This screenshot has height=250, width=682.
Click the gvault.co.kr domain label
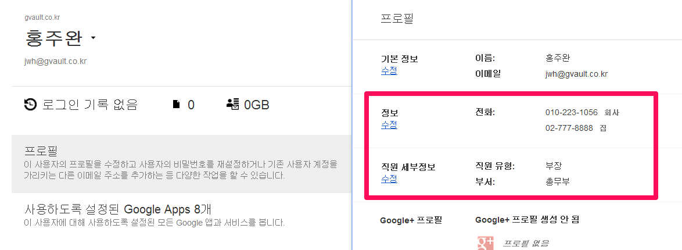42,17
